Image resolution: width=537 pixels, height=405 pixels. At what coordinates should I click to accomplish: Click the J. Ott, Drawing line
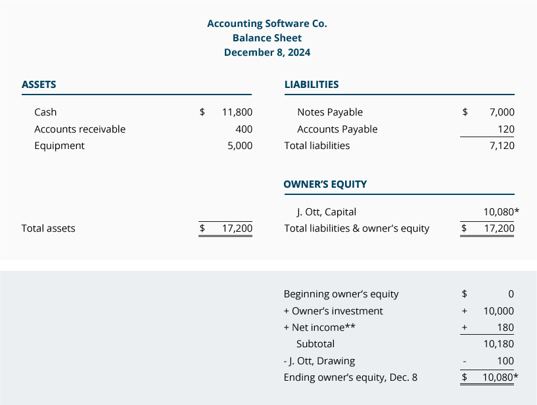click(x=319, y=360)
